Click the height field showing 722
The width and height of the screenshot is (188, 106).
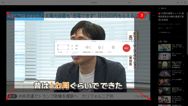(x=77, y=49)
